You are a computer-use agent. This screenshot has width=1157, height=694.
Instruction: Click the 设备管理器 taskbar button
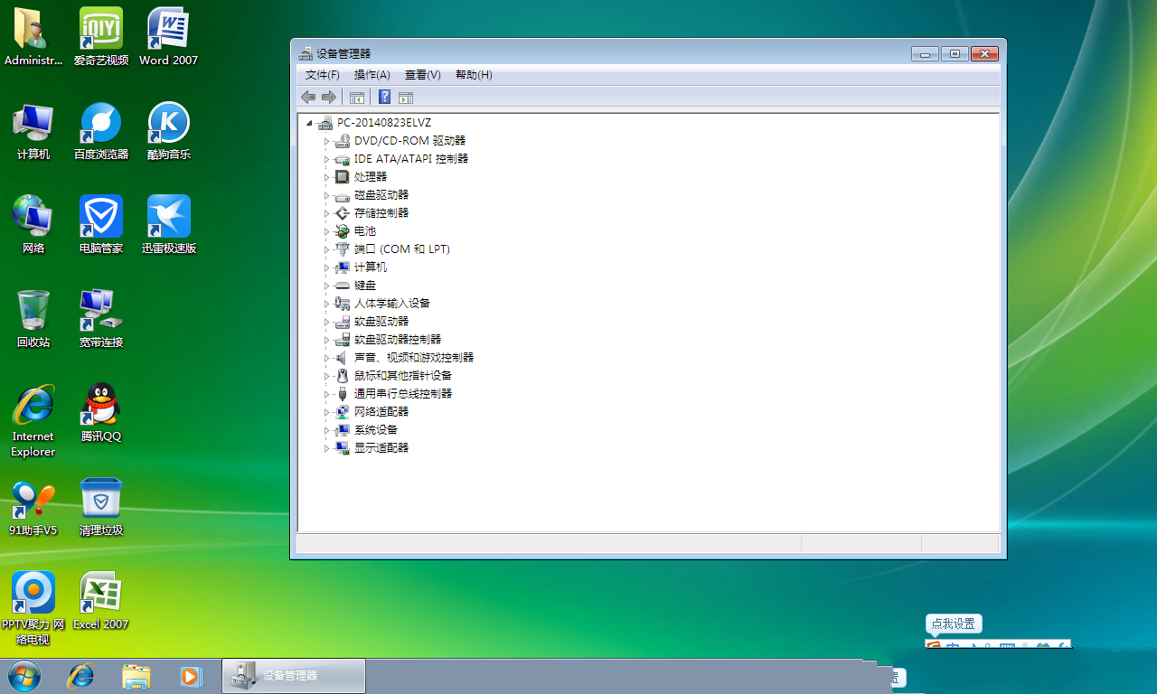tap(294, 676)
